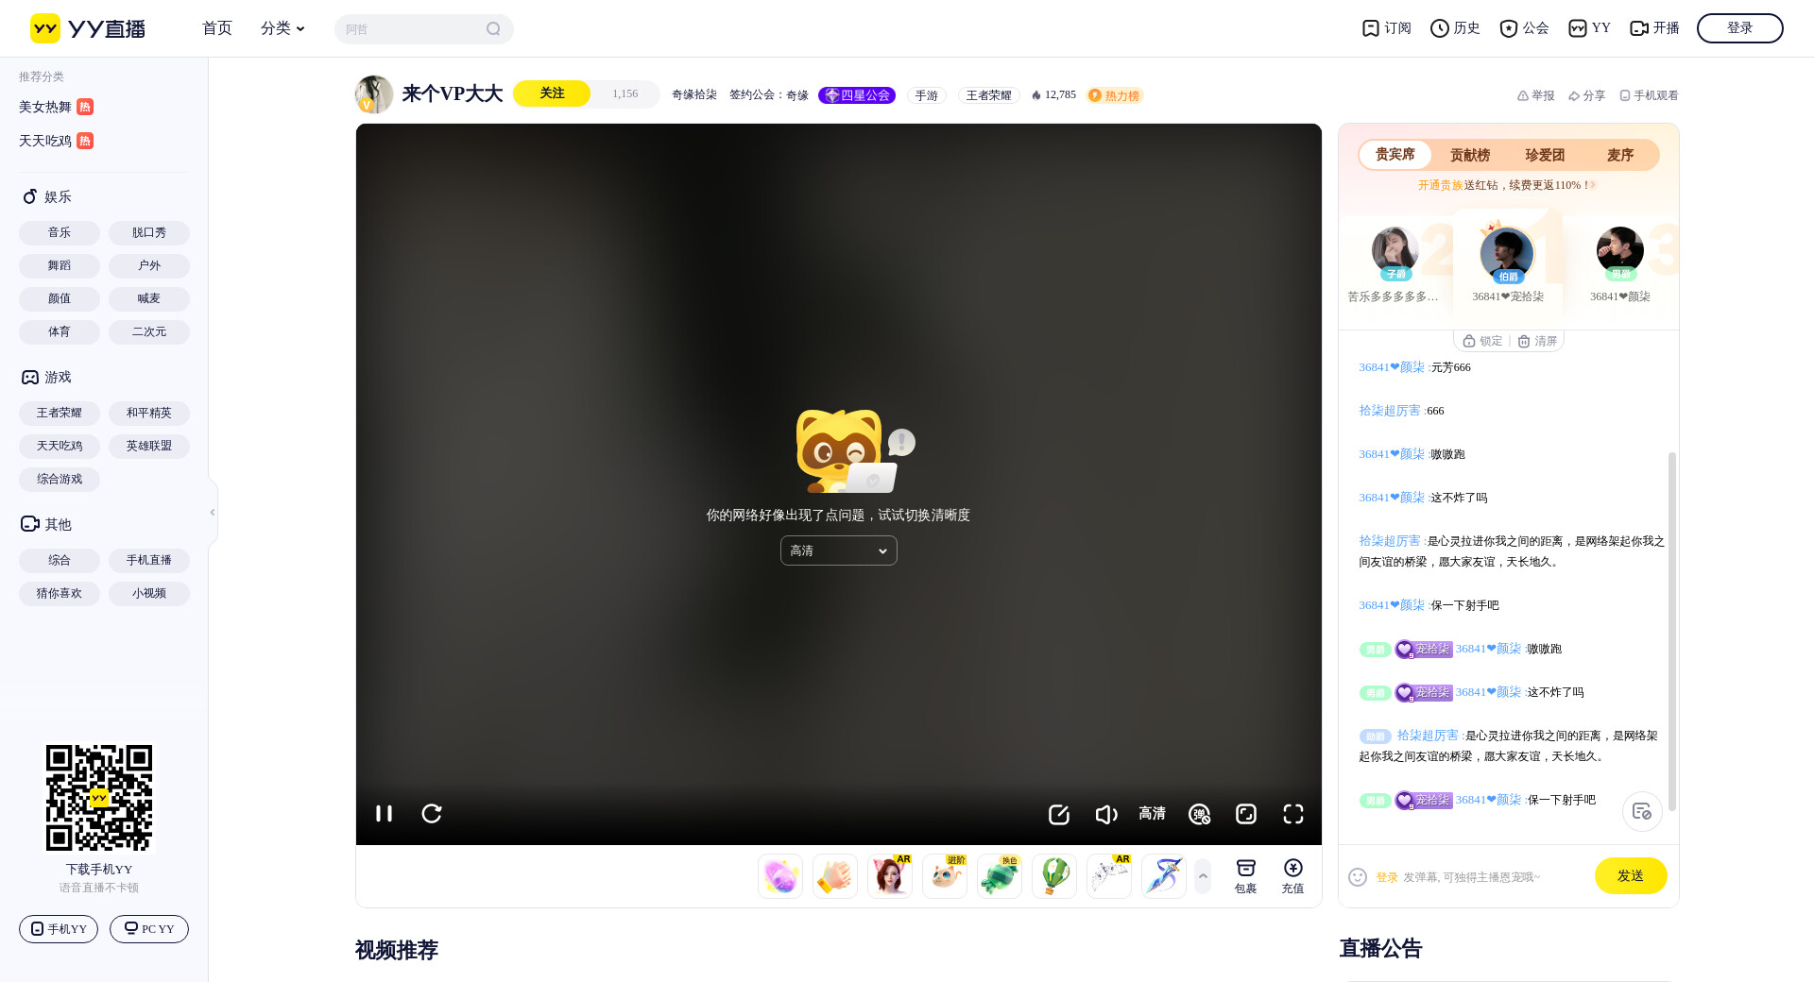
Task: Click the search input field
Action: click(411, 29)
